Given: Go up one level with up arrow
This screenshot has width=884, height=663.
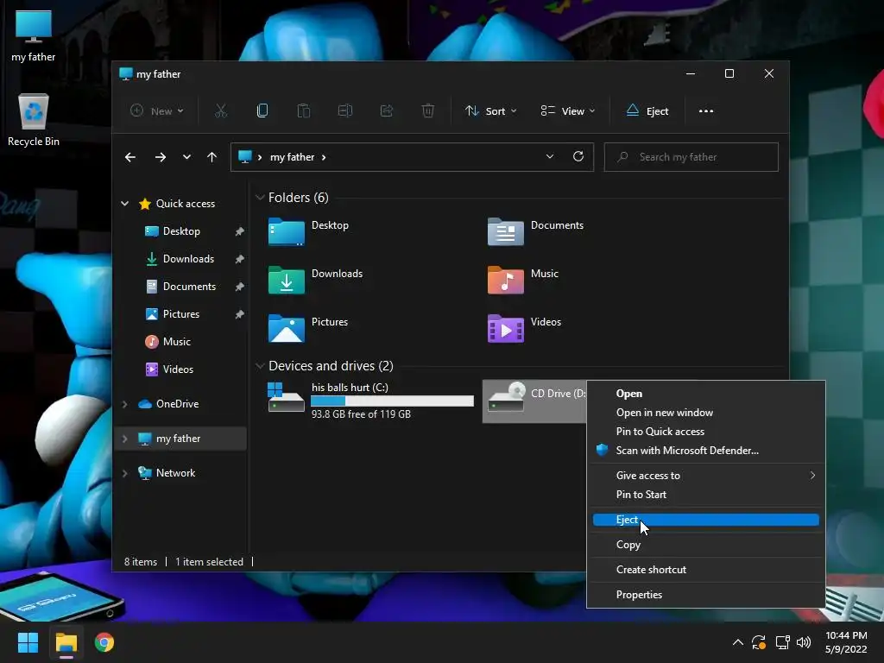Looking at the screenshot, I should (212, 157).
